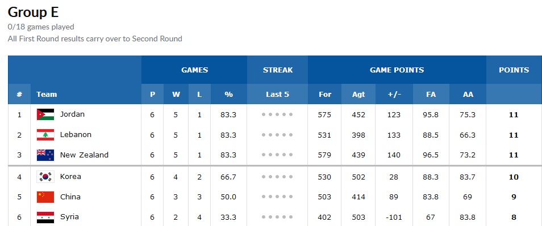Viewport: 542px width, 226px height.
Task: Click the Last 5 streak header
Action: point(277,94)
